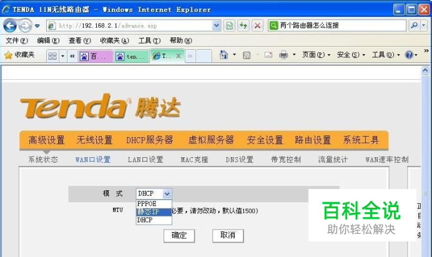The width and height of the screenshot is (432, 257).
Task: Click the Print icon
Action: [x=283, y=55]
